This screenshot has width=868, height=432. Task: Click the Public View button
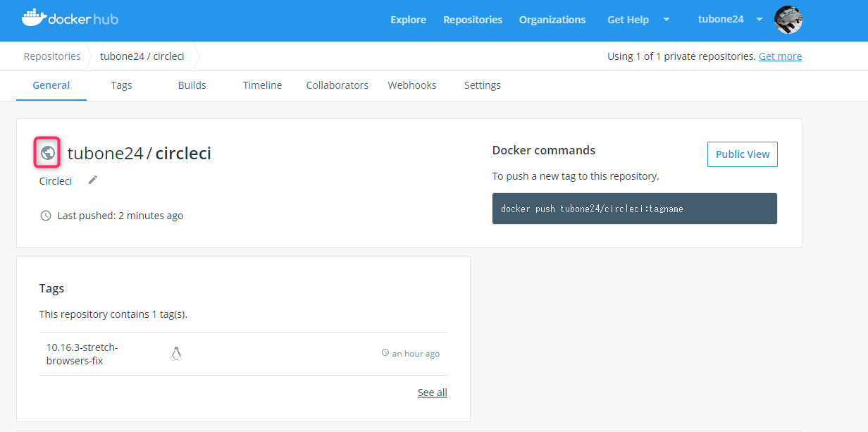(x=742, y=154)
